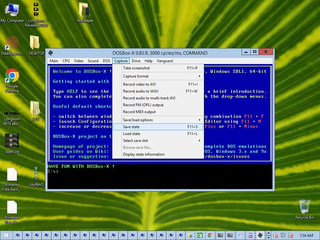Switch to Chrome from the taskbar

point(210,235)
